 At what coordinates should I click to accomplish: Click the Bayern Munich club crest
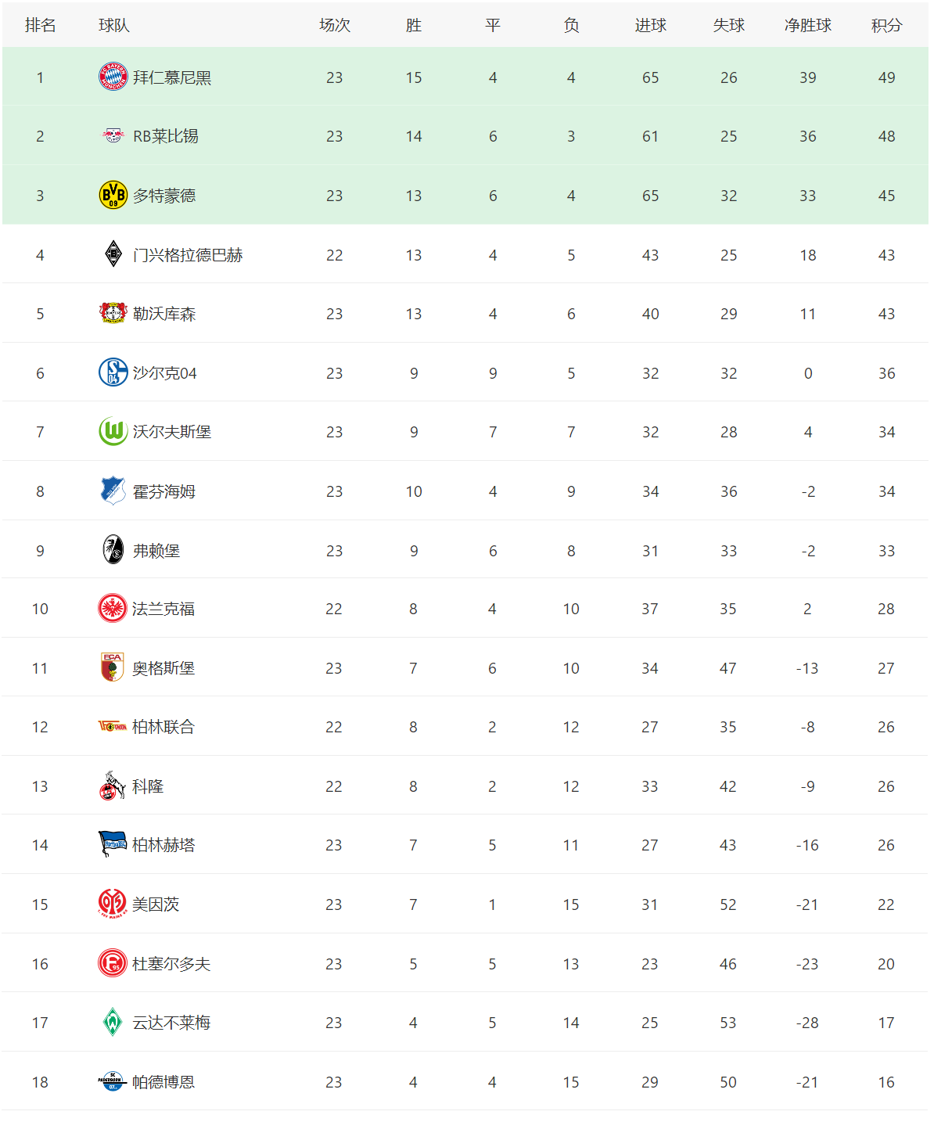tap(113, 77)
